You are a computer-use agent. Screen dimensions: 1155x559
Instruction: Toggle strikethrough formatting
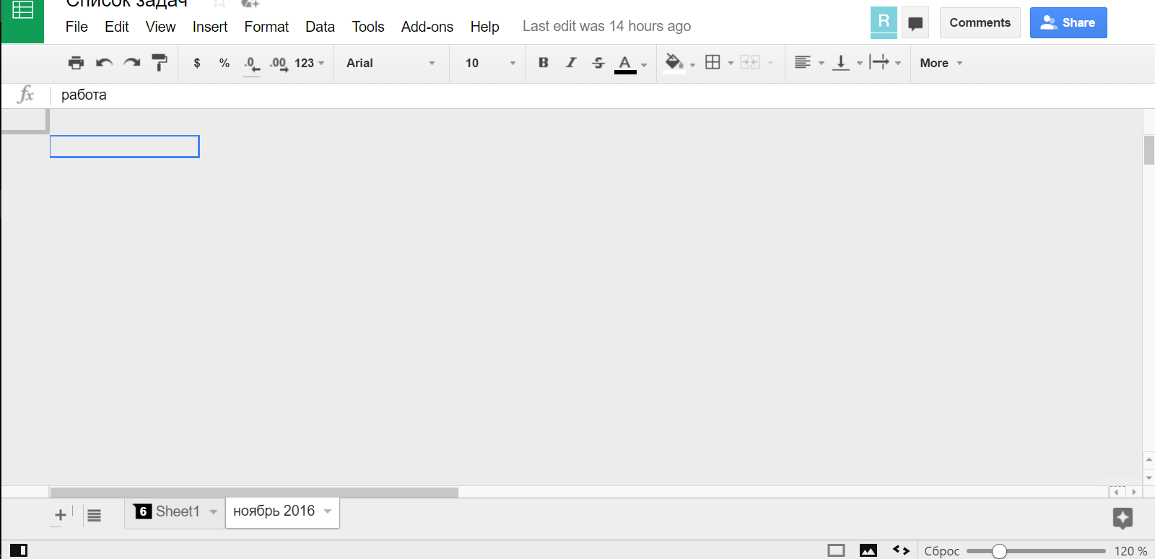coord(598,63)
